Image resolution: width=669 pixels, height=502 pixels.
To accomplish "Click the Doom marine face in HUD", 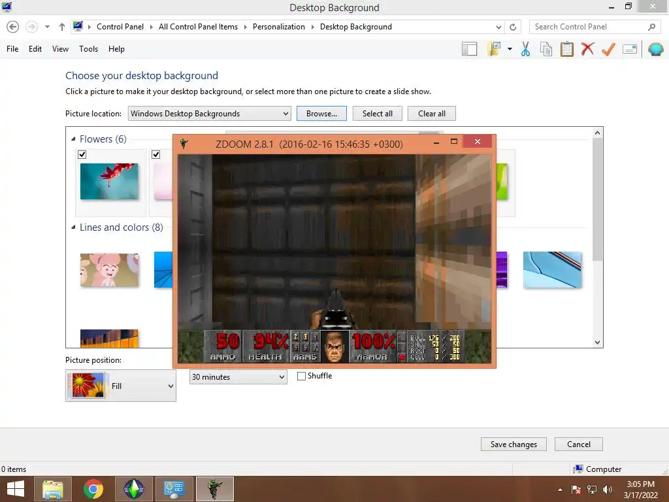I will tap(335, 346).
